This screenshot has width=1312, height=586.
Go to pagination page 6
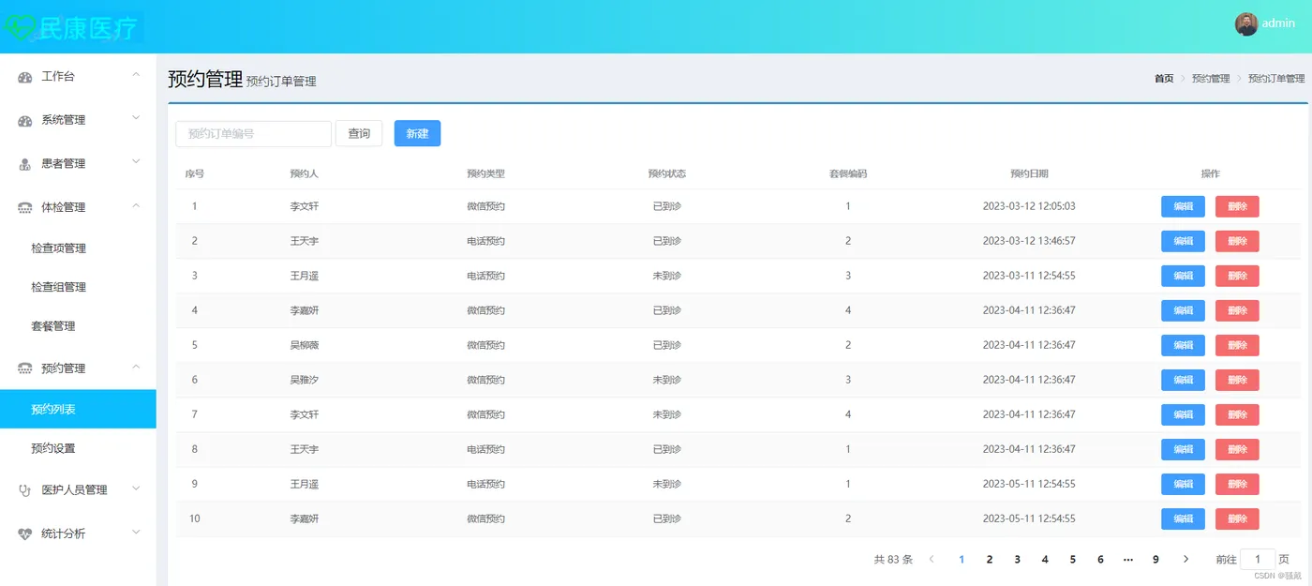[x=1100, y=560]
